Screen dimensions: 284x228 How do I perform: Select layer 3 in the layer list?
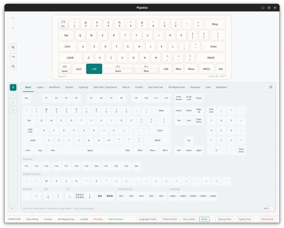[x=13, y=110]
